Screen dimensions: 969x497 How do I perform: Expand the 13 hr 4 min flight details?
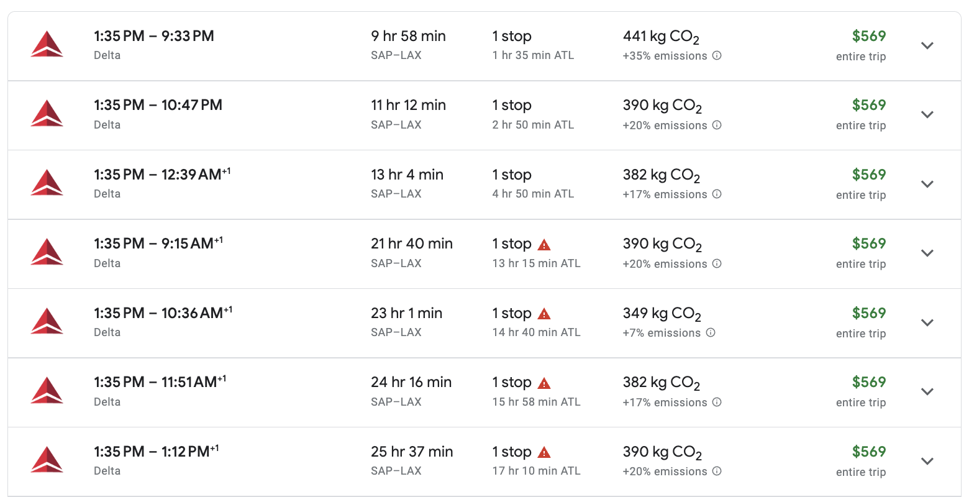[x=927, y=184]
